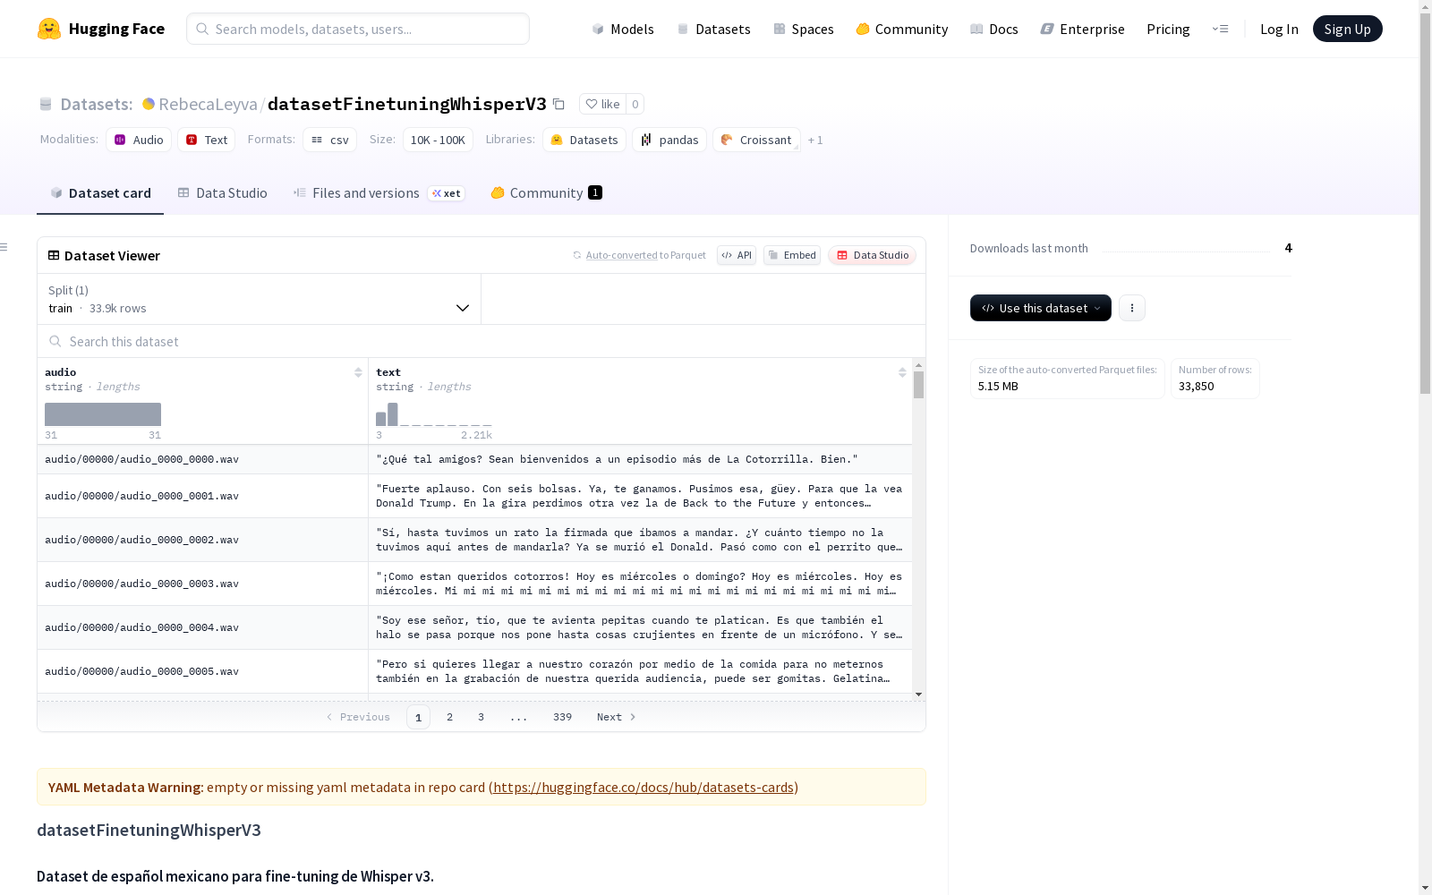Go to page 2 of dataset
The width and height of the screenshot is (1432, 895).
point(449,717)
